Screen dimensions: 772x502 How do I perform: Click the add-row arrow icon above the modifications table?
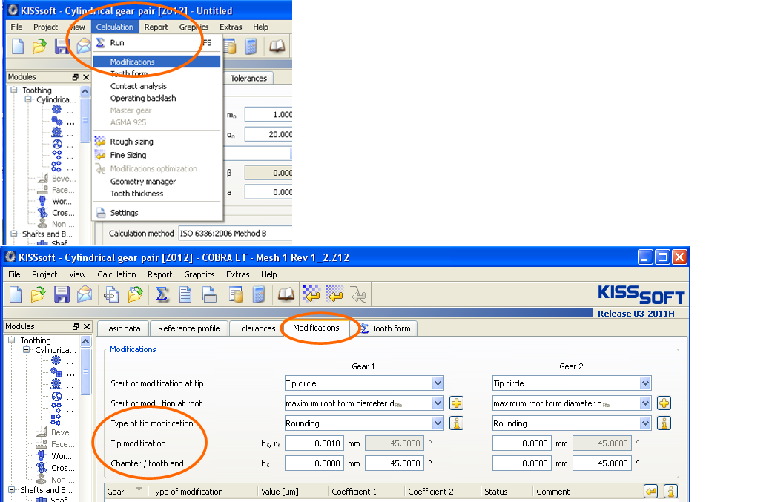(x=651, y=491)
